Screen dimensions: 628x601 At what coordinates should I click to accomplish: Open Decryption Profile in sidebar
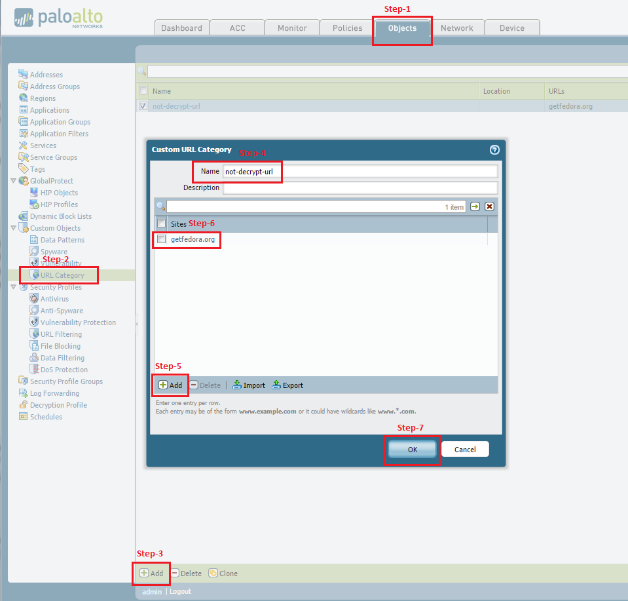coord(58,405)
